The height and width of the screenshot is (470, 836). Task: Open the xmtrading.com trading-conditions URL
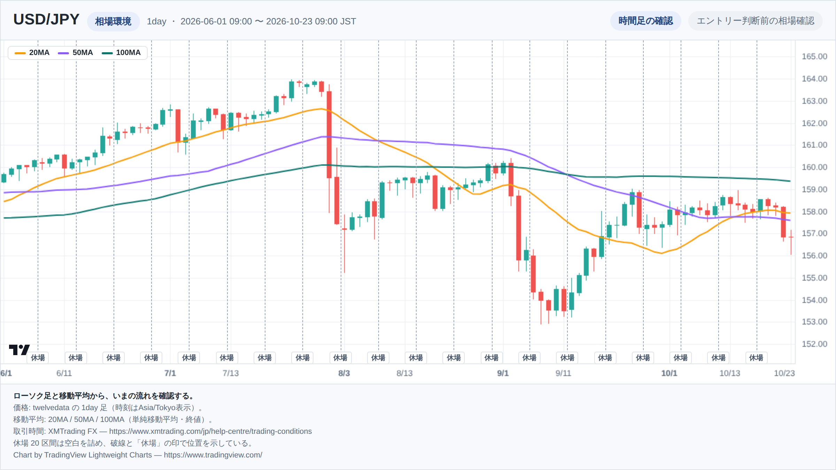click(x=210, y=431)
